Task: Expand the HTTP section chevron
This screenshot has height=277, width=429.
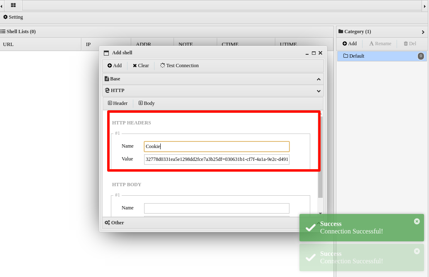Action: click(319, 91)
